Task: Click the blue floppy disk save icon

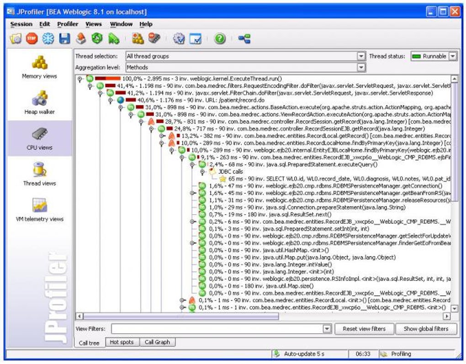Action: pyautogui.click(x=64, y=39)
